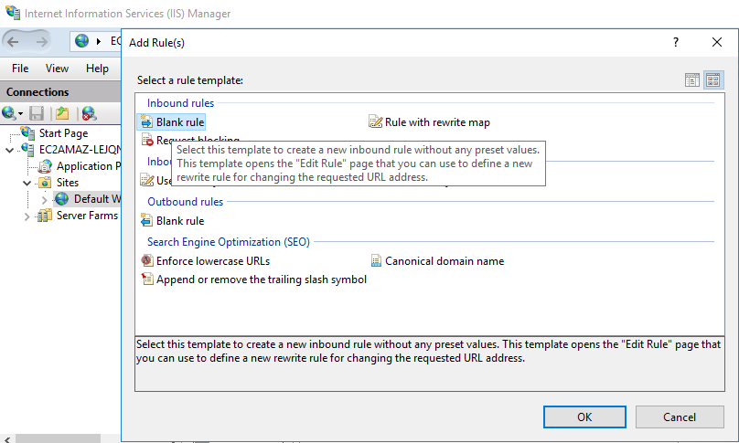
Task: Switch template list to icons view
Action: 713,80
